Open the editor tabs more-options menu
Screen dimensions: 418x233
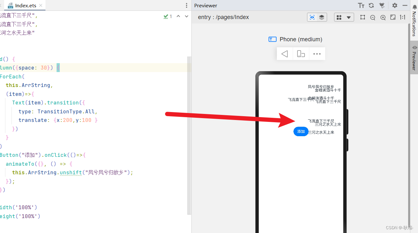tap(187, 5)
